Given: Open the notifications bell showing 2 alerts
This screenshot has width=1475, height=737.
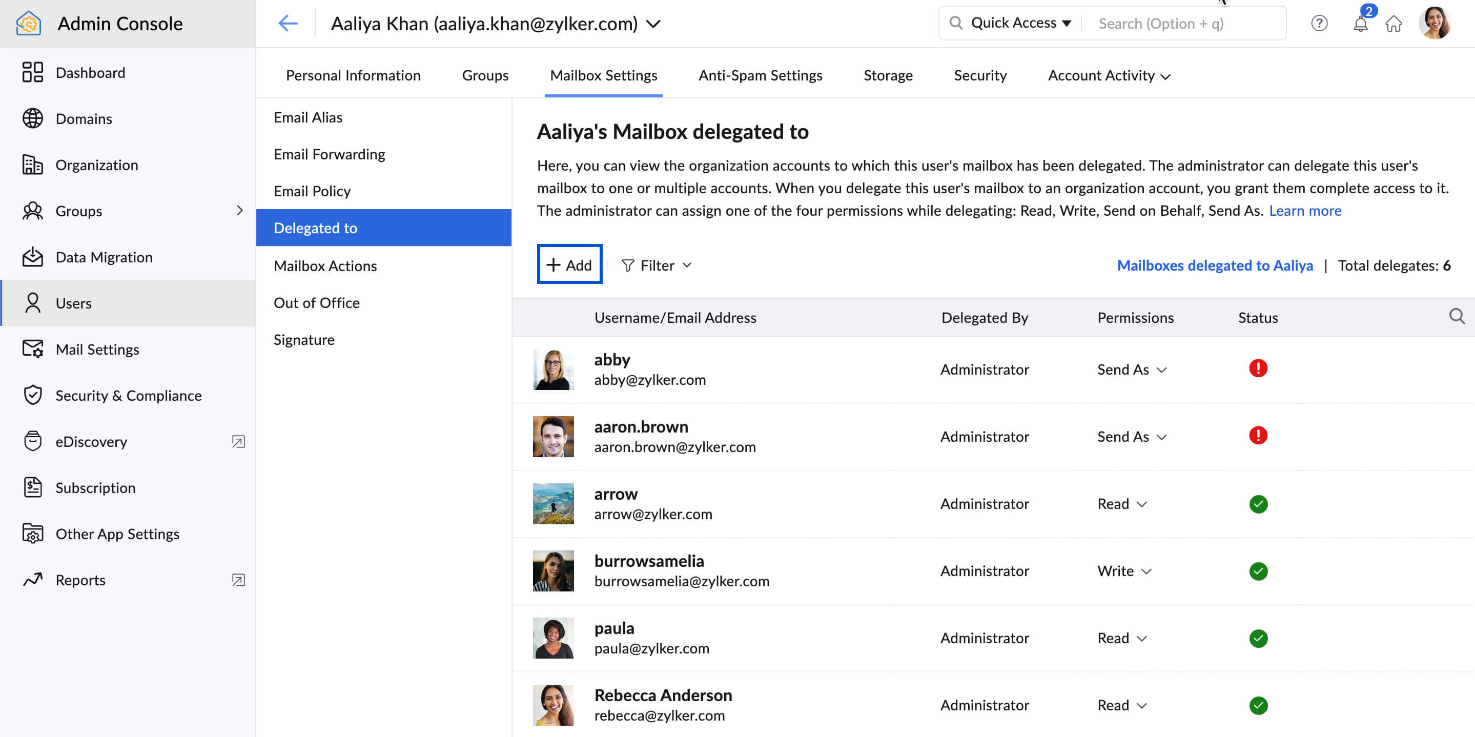Looking at the screenshot, I should point(1361,24).
